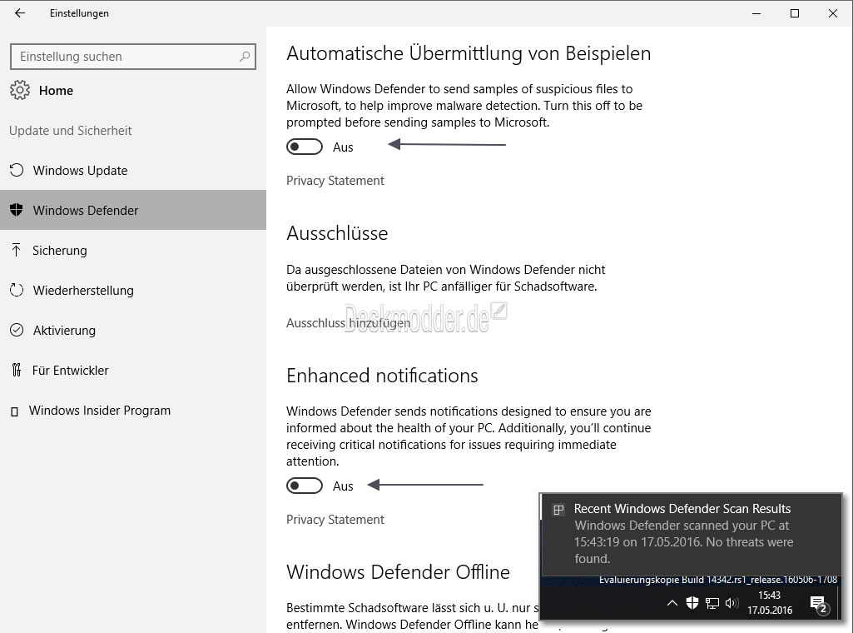Screen dimensions: 853x633
Task: Open Windows Defender tray shield icon
Action: 692,602
